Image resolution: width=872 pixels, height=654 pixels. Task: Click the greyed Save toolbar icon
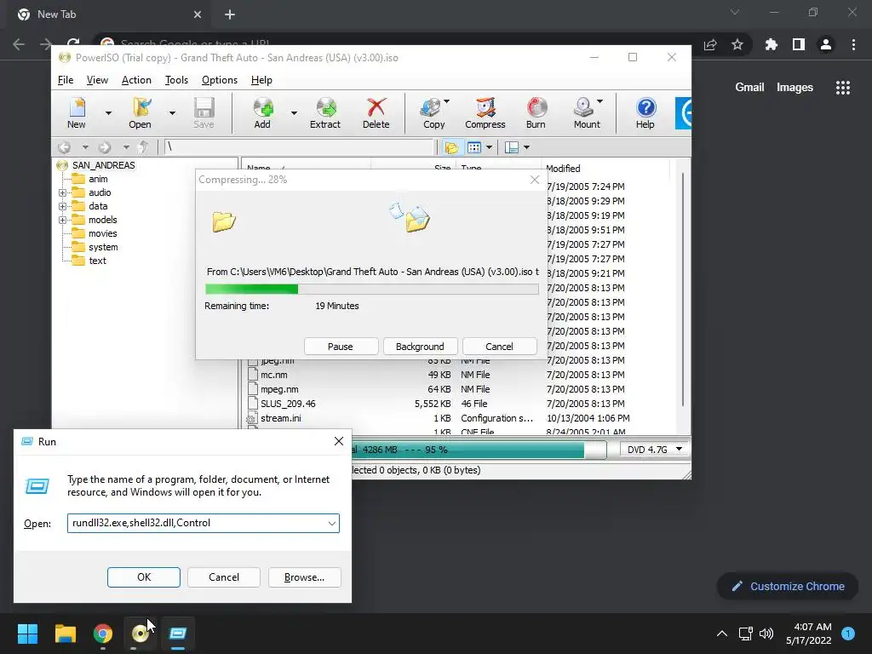[x=204, y=113]
